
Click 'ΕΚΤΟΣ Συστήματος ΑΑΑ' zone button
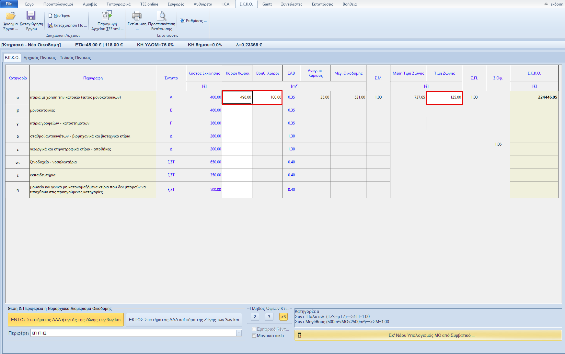tap(184, 320)
